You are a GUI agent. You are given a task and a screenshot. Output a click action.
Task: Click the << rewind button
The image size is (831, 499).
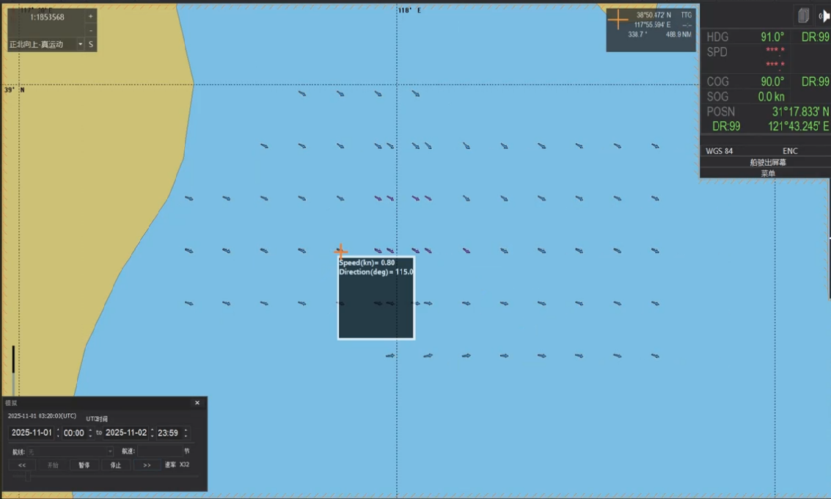tap(22, 465)
